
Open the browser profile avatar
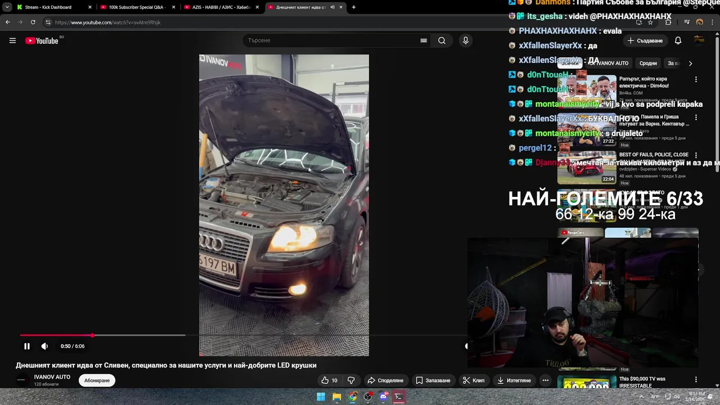pyautogui.click(x=700, y=22)
